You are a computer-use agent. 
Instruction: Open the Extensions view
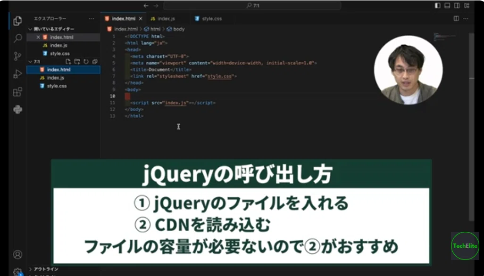point(17,92)
